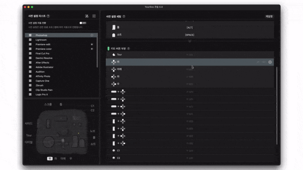Image resolution: width=303 pixels, height=170 pixels.
Task: Click the 노브 label on device diagram
Action: [x=92, y=131]
